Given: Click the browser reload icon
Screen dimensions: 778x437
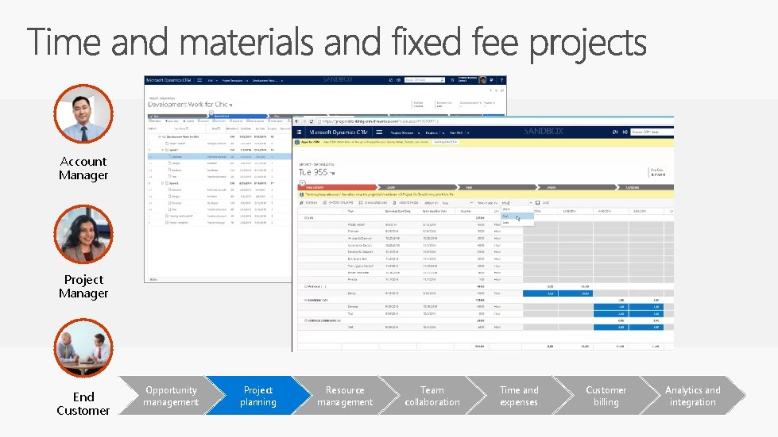Looking at the screenshot, I should pos(312,121).
